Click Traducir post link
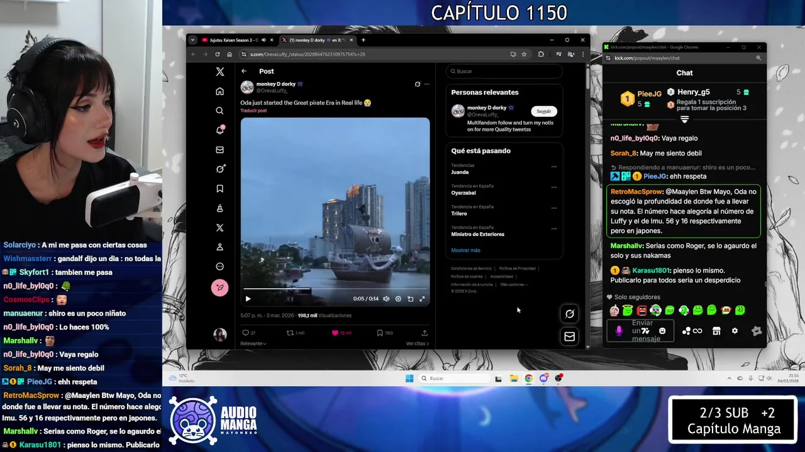Screen dimensions: 805x452 click(253, 110)
